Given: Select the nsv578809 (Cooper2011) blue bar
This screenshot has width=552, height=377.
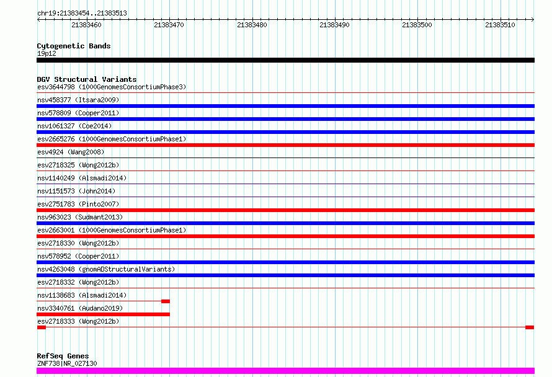Looking at the screenshot, I should click(285, 119).
